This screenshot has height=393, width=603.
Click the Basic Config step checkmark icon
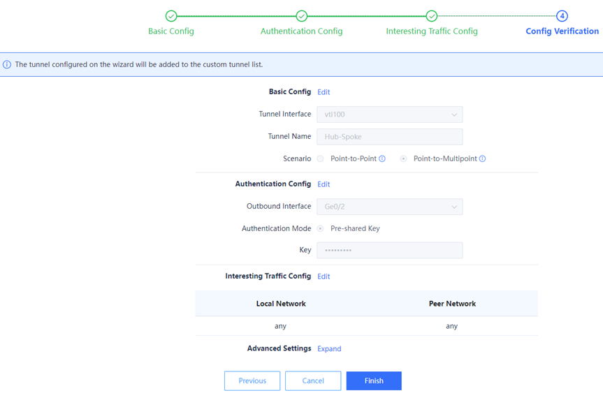click(171, 16)
